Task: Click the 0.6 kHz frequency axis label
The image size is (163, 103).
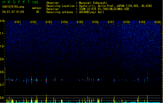Action: tap(2, 98)
